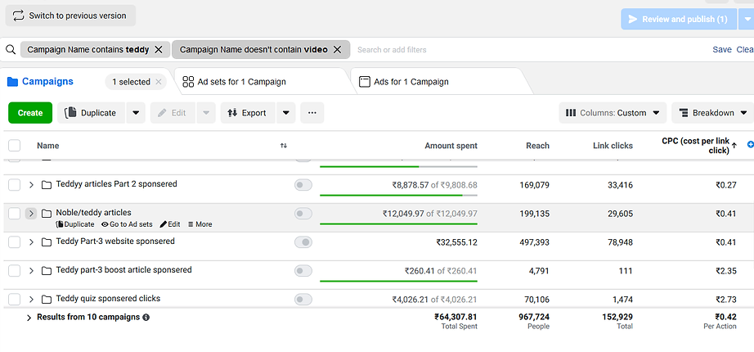The height and width of the screenshot is (352, 754).
Task: Click Switch to previous version button
Action: [70, 16]
